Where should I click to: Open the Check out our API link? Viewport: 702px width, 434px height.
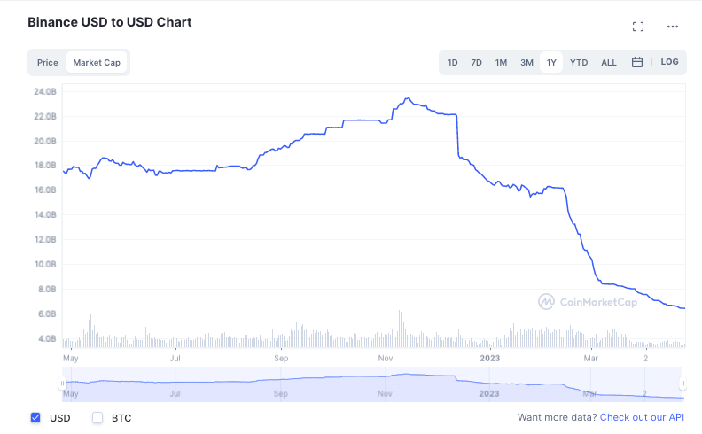[642, 417]
